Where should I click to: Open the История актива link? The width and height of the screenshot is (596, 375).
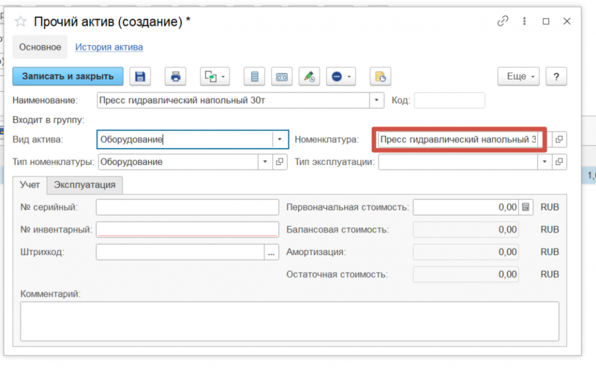click(109, 47)
